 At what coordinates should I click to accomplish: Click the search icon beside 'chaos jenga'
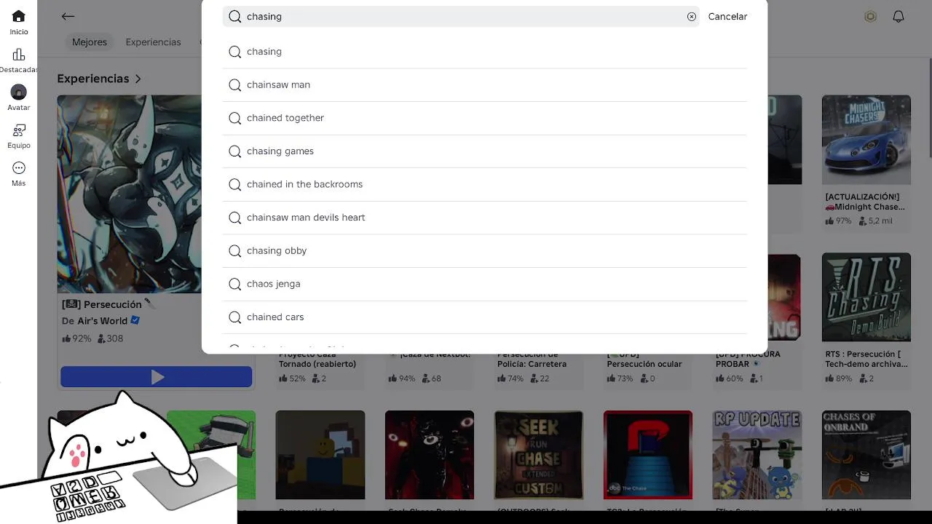click(235, 284)
